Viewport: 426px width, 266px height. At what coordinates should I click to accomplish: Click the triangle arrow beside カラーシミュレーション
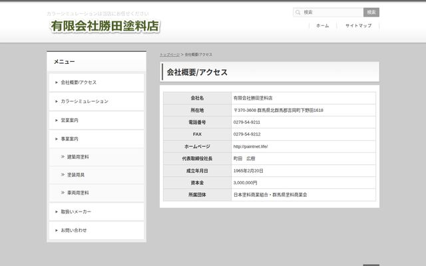(57, 101)
